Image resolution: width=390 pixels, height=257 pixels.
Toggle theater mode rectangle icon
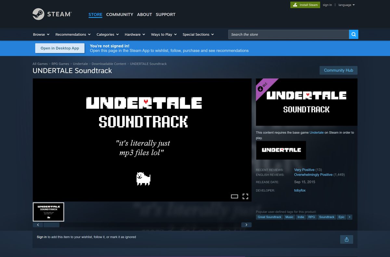tap(234, 196)
